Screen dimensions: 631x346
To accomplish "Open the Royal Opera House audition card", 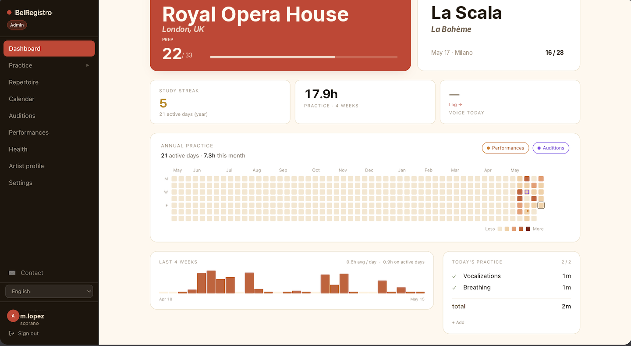I will 280,35.
